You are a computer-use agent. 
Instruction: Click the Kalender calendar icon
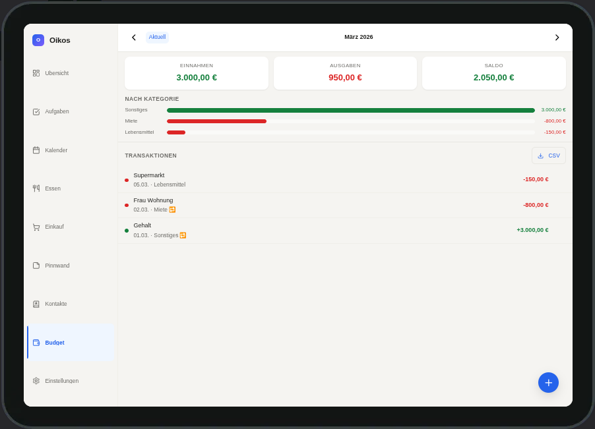[x=36, y=150]
